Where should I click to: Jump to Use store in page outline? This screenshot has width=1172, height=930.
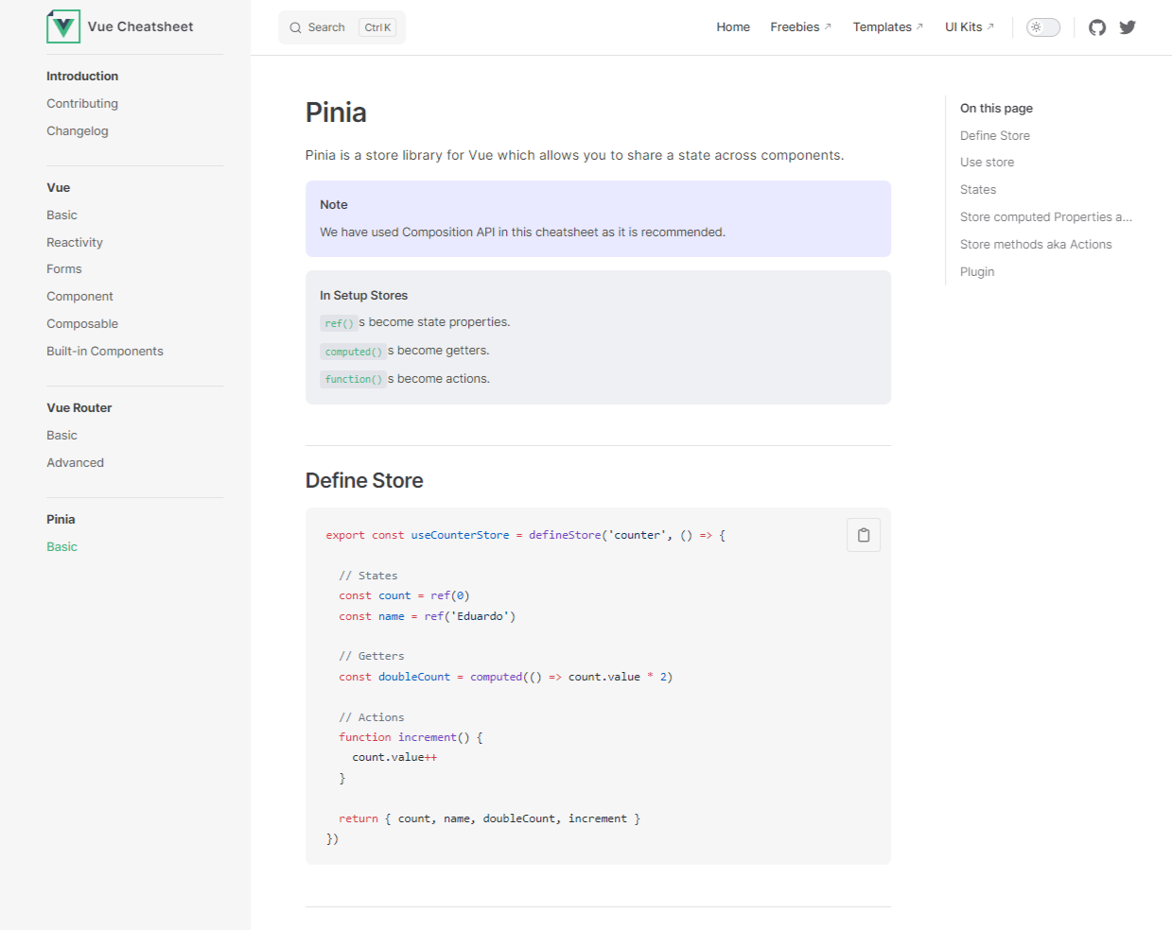(987, 163)
